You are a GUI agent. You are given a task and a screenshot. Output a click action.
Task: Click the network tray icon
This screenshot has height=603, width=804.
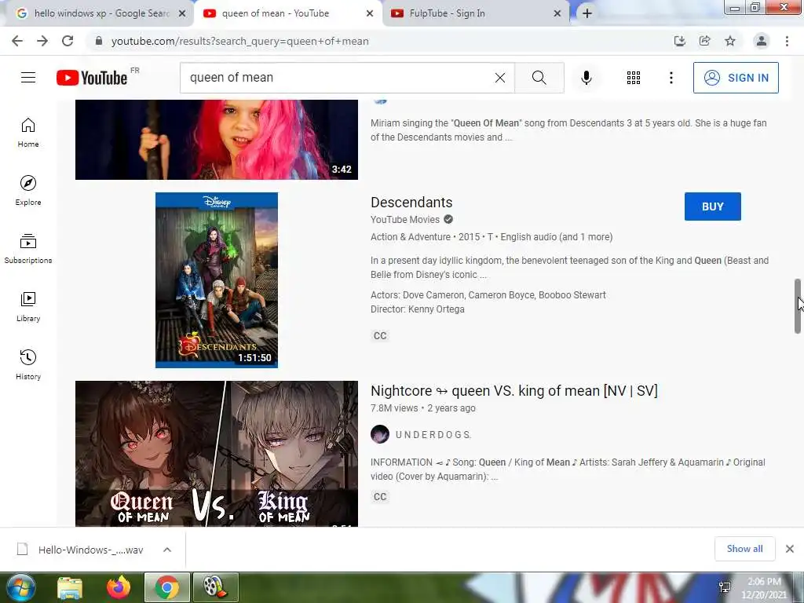[x=725, y=587]
